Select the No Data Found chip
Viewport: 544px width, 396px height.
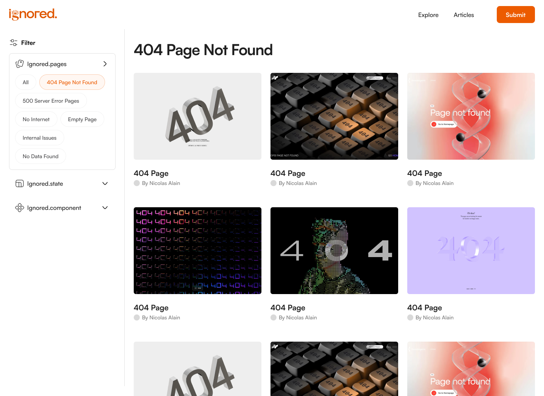tap(41, 156)
